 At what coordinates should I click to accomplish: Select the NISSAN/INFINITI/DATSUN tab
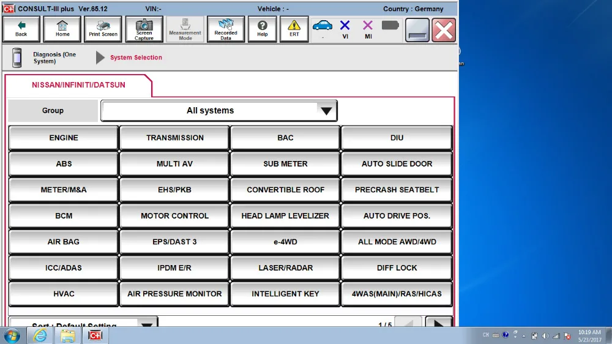pos(78,85)
